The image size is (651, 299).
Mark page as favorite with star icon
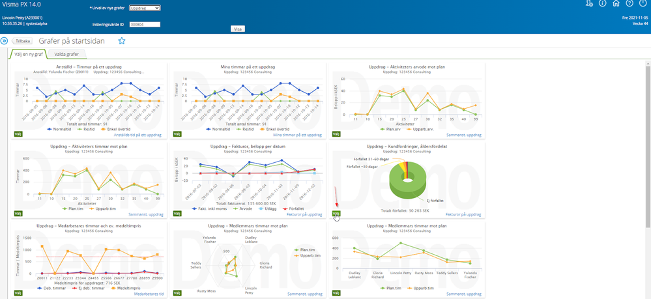pos(122,40)
